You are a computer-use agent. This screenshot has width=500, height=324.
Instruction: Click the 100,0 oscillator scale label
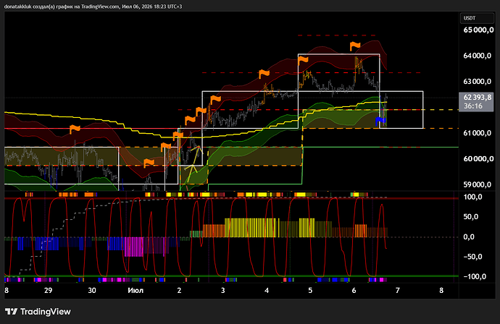472,197
